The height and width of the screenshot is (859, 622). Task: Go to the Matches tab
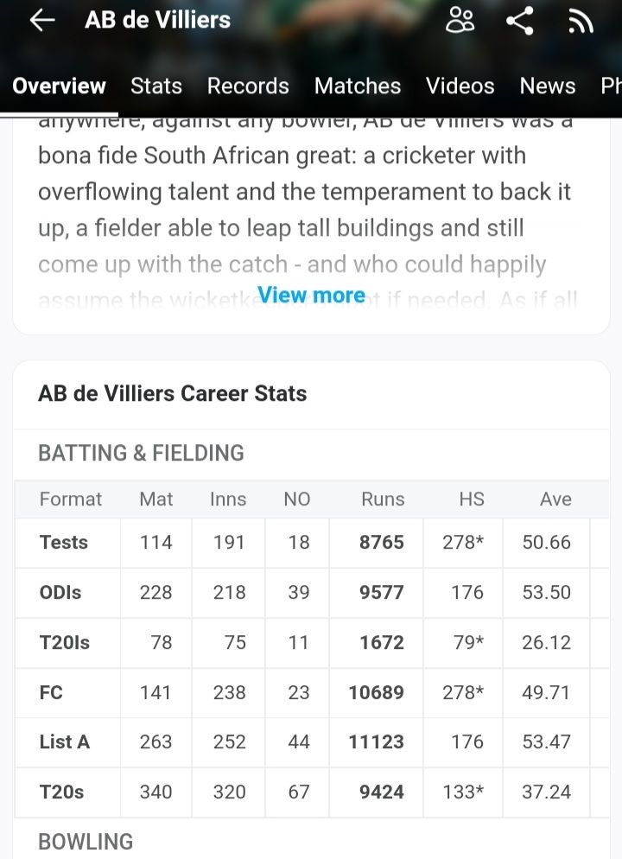(358, 86)
